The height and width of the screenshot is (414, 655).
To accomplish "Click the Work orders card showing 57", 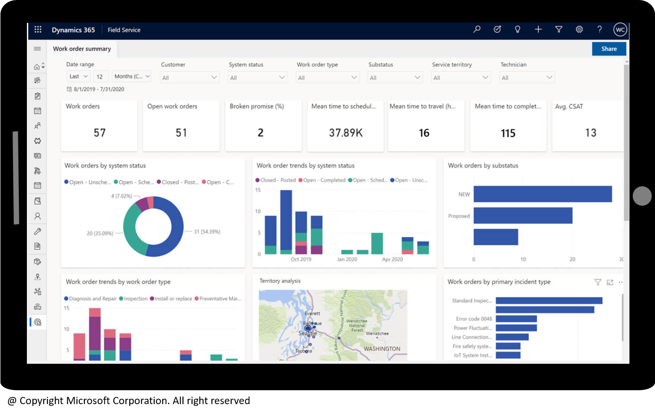I will click(99, 126).
